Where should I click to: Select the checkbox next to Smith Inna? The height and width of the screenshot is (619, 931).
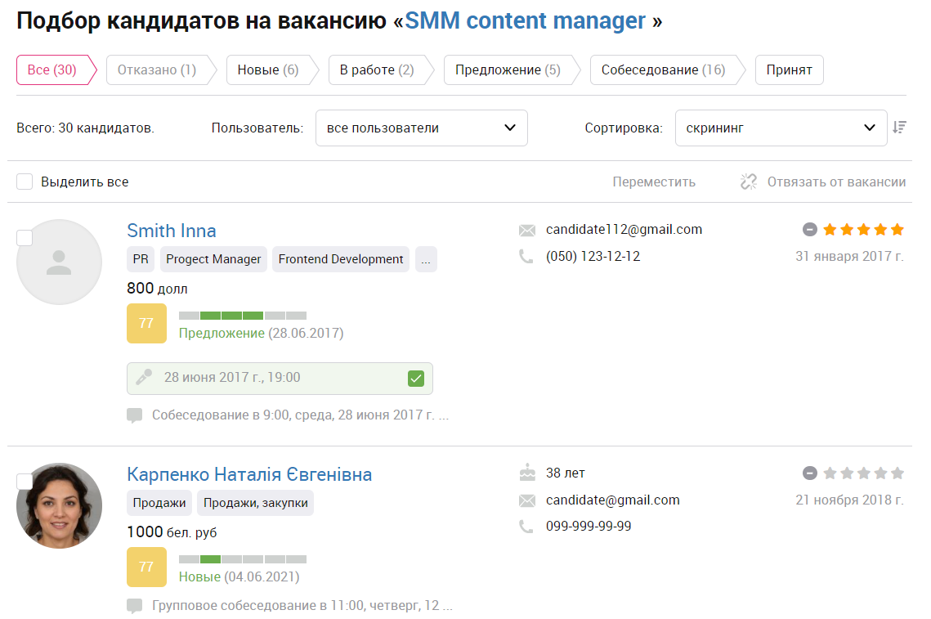[x=25, y=238]
